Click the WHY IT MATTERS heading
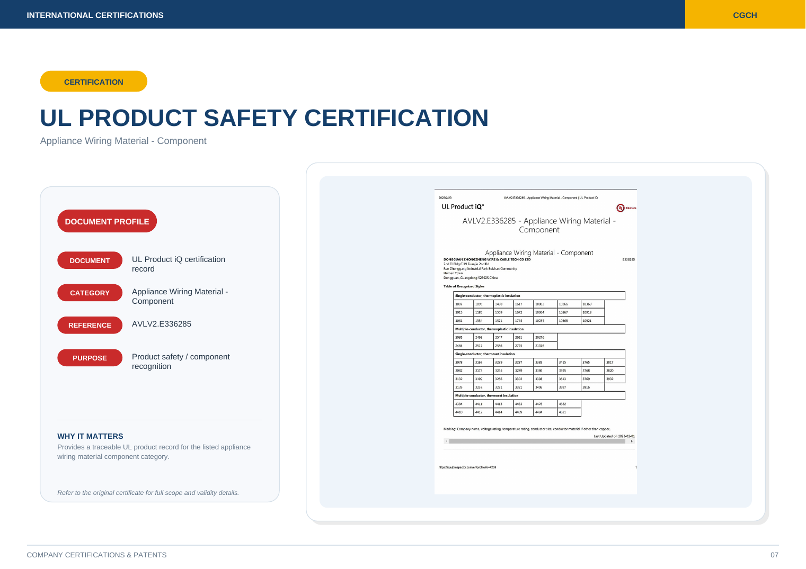This screenshot has height=569, width=806. pos(90,436)
